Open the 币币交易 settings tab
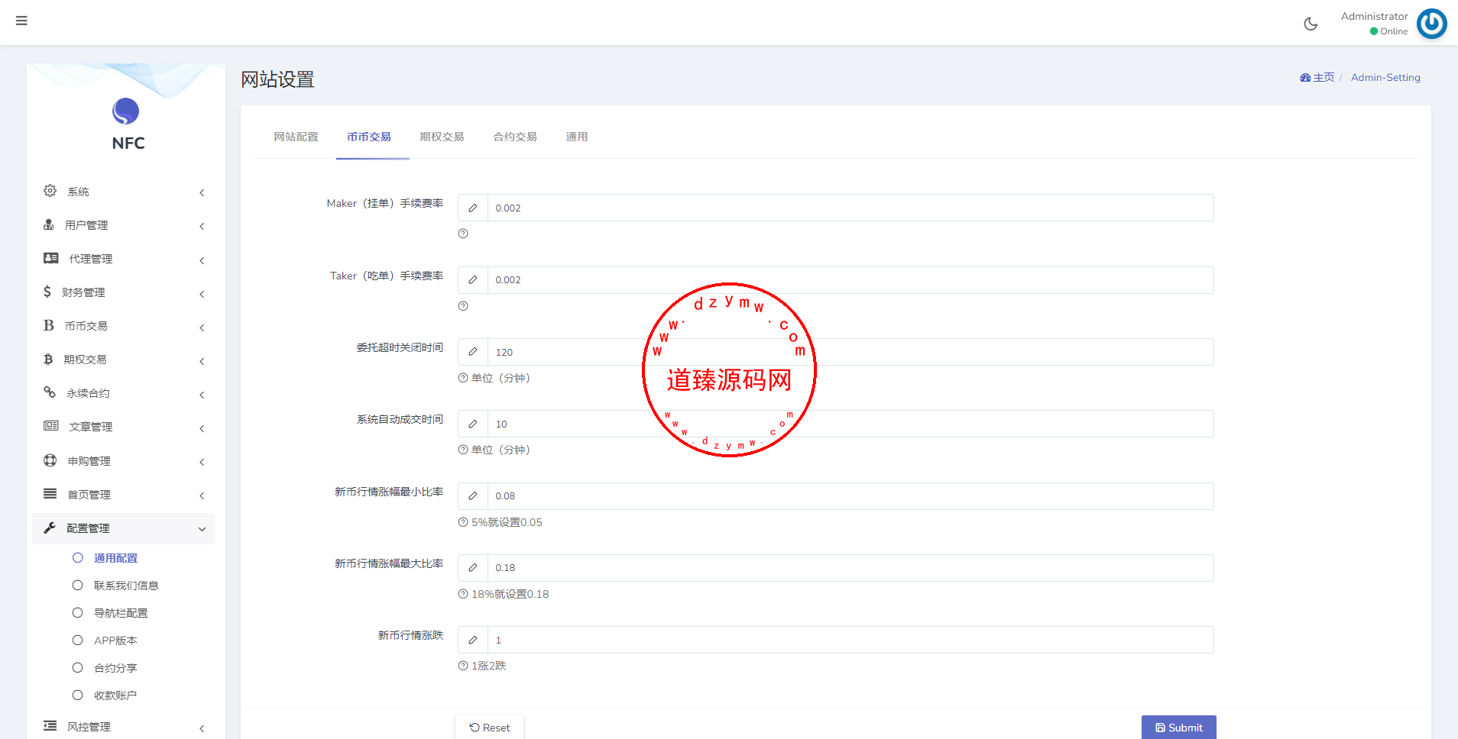 tap(369, 137)
